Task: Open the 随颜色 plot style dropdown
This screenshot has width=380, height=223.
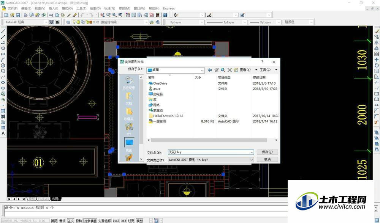Action: coord(299,22)
